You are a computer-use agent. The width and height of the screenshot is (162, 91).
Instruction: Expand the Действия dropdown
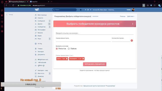tap(131, 16)
